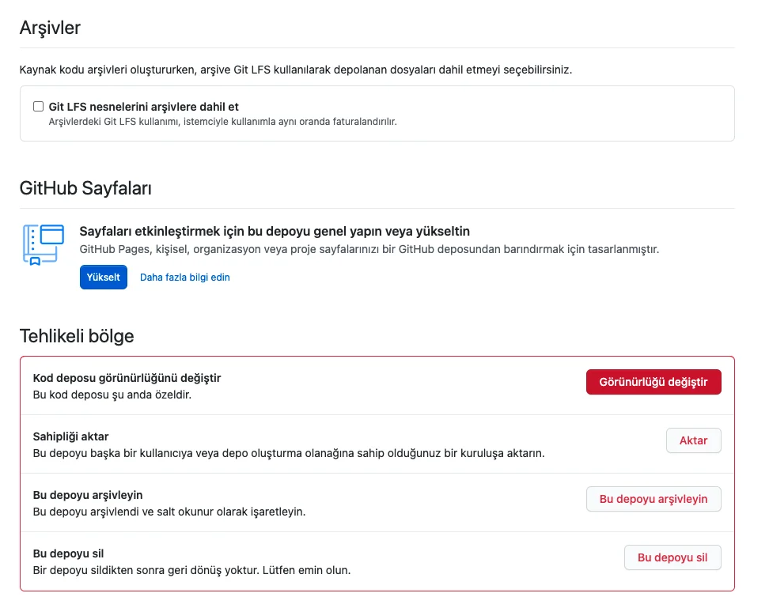The width and height of the screenshot is (769, 612).
Task: Click the 'GitHub Sayfaları' section heading
Action: [85, 188]
